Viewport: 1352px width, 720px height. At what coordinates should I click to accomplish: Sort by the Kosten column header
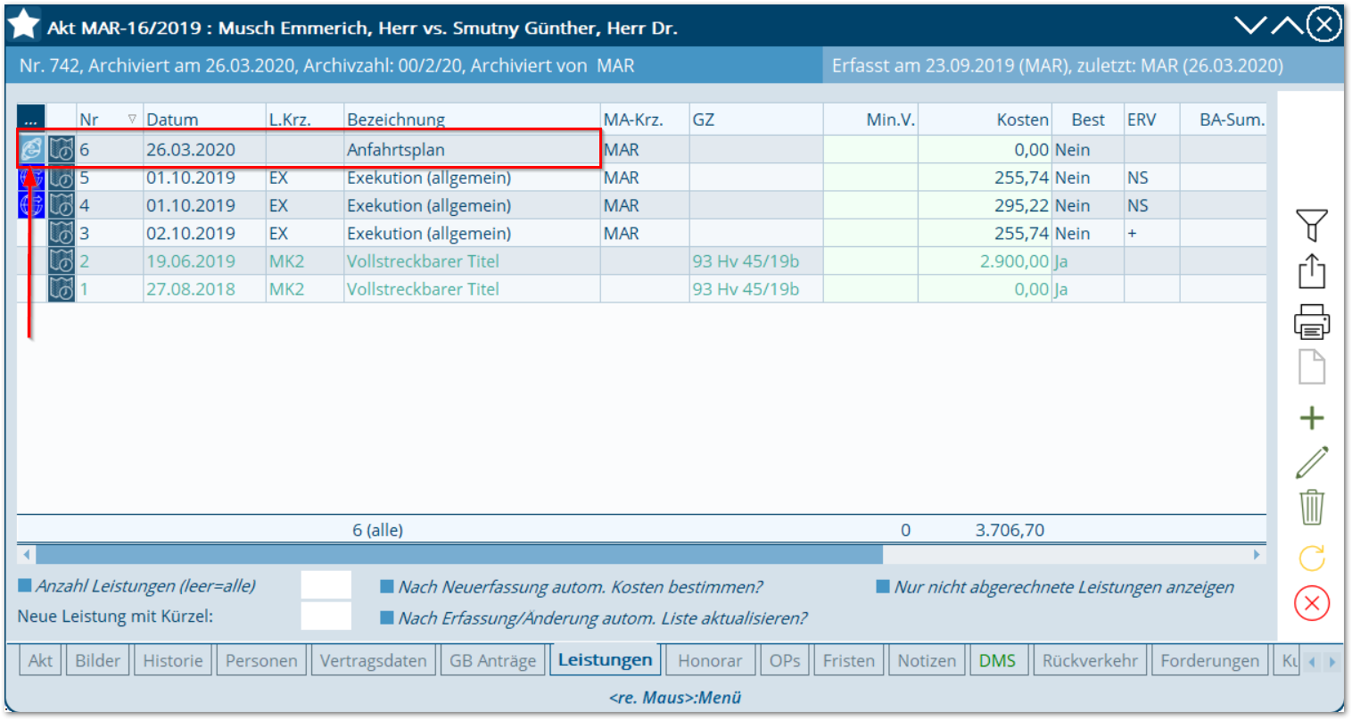(985, 120)
